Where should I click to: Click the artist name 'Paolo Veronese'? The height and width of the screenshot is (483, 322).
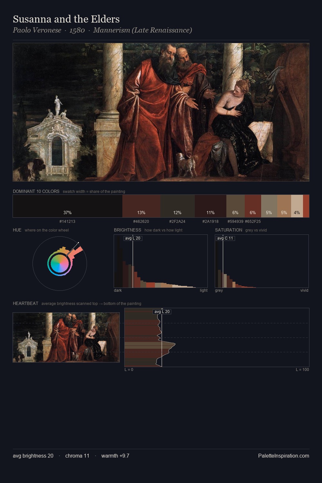pos(37,30)
